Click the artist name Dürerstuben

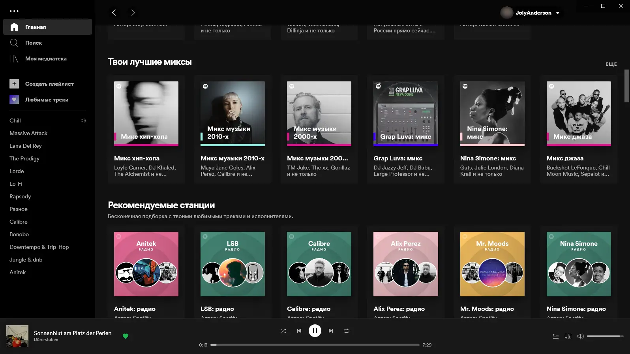coord(46,340)
